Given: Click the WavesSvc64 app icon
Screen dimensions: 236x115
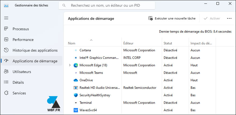Looking at the screenshot, I should click(x=76, y=110).
